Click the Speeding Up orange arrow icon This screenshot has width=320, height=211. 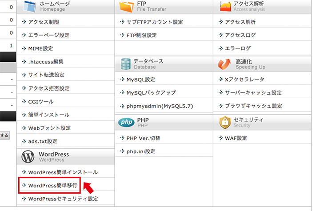224,64
